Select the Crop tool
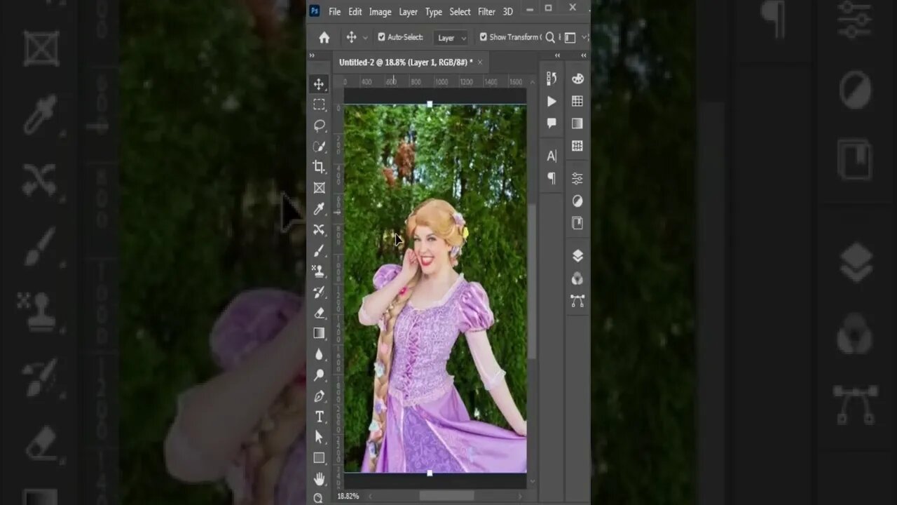Viewport: 897px width, 505px height. 319,167
